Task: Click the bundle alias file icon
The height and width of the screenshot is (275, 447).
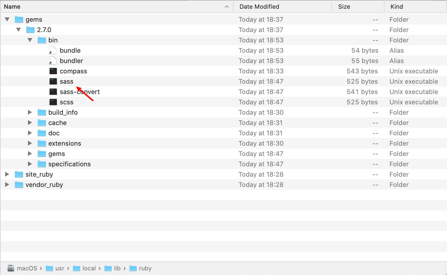Action: click(x=53, y=51)
